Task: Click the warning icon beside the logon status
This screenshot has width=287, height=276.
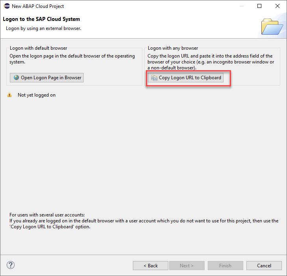Action: pyautogui.click(x=9, y=95)
